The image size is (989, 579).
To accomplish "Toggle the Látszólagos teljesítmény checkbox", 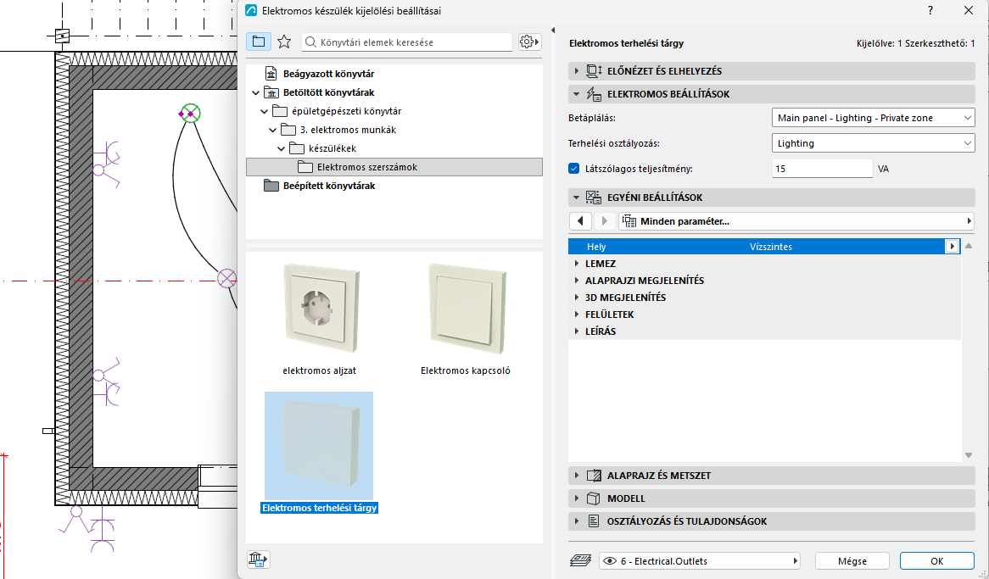I will pos(574,169).
